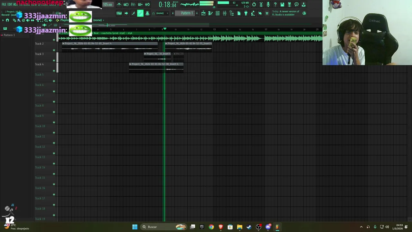Open the EDIT menu

coord(10,5)
